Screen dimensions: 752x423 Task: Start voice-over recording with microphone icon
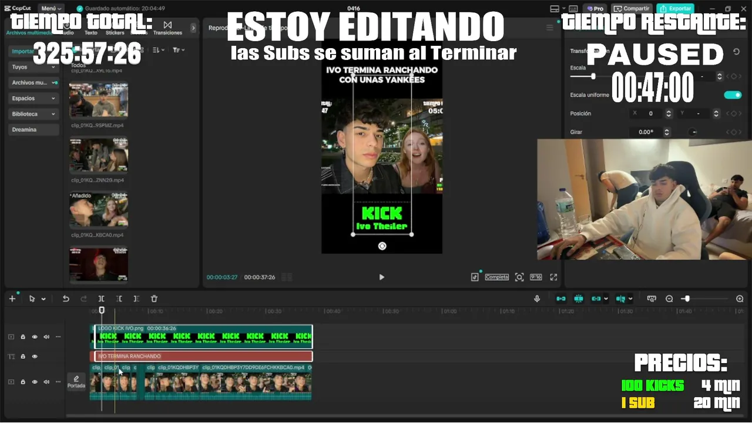[x=537, y=298]
